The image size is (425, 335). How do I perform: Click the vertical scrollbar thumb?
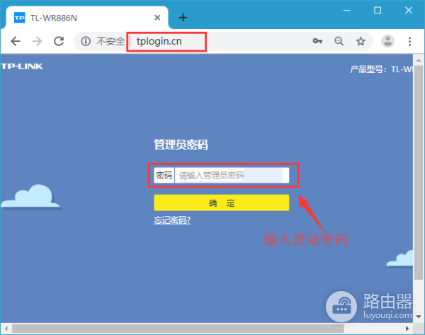[419, 172]
